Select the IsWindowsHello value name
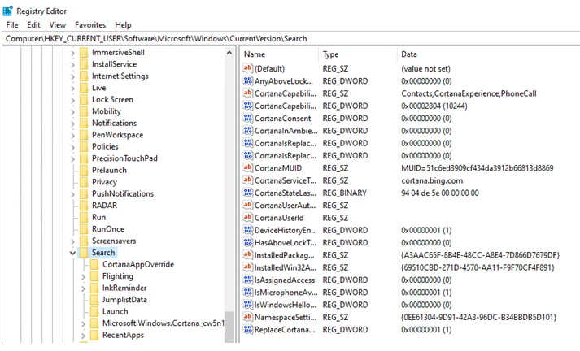The image size is (580, 351). (286, 305)
